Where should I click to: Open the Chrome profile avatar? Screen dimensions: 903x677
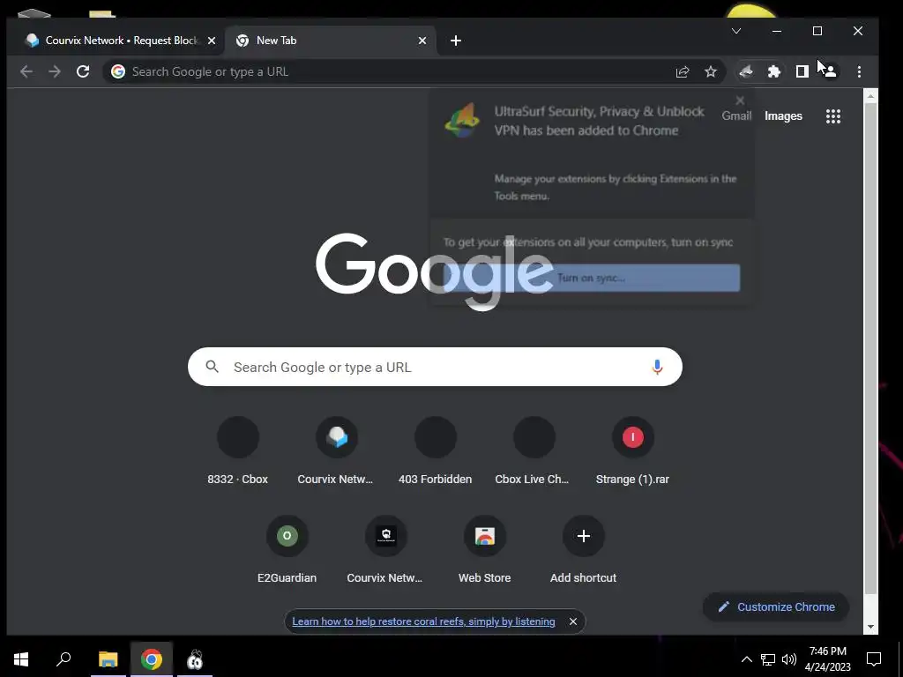coord(830,71)
